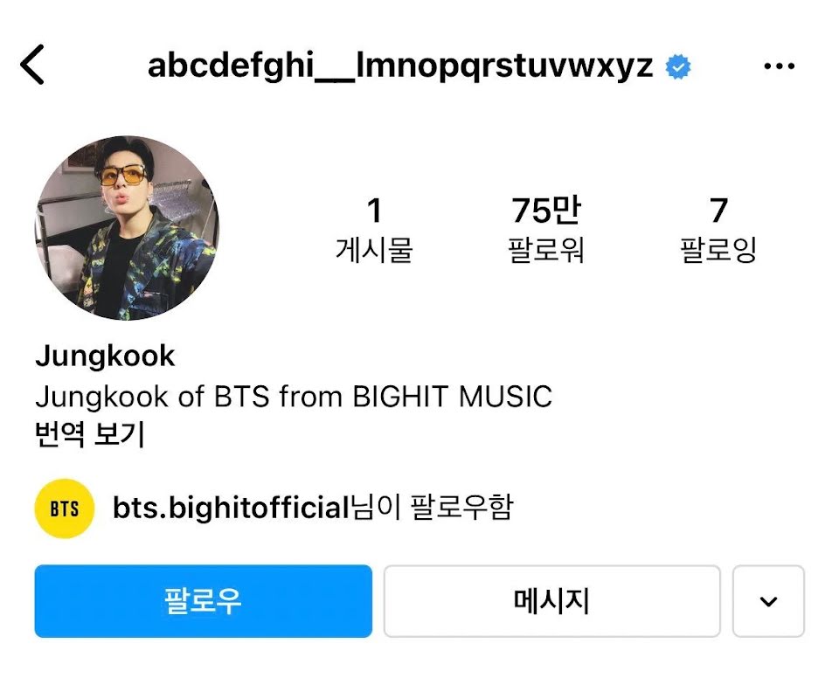Click the 메시지 message button
Viewport: 839px width, 678px height.
point(551,601)
